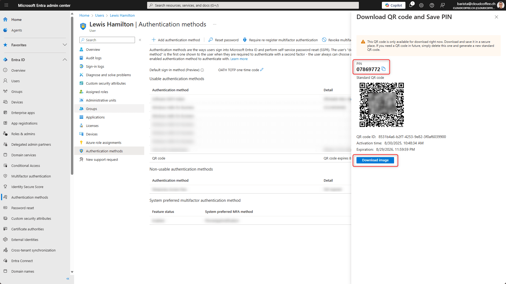Open the Learn more link
This screenshot has width=506, height=284.
(239, 59)
